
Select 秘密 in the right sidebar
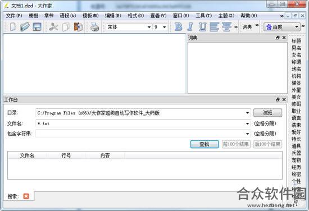click(296, 174)
